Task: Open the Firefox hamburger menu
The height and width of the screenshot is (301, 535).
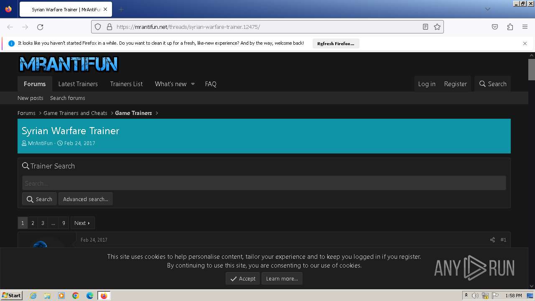Action: [x=525, y=27]
